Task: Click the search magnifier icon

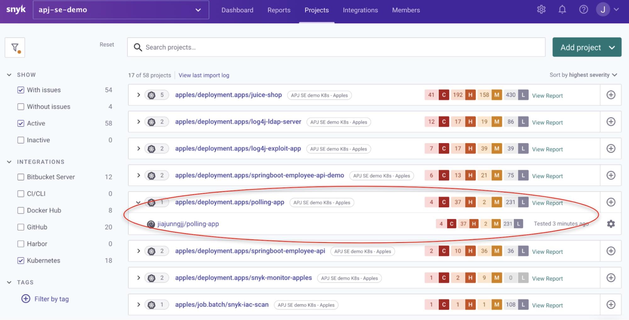Action: point(138,47)
